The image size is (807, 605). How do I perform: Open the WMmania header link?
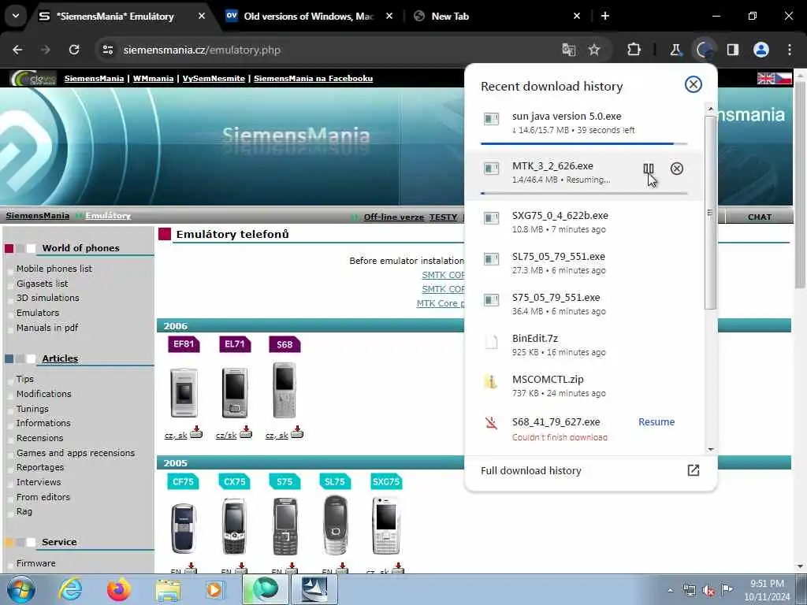coord(153,78)
